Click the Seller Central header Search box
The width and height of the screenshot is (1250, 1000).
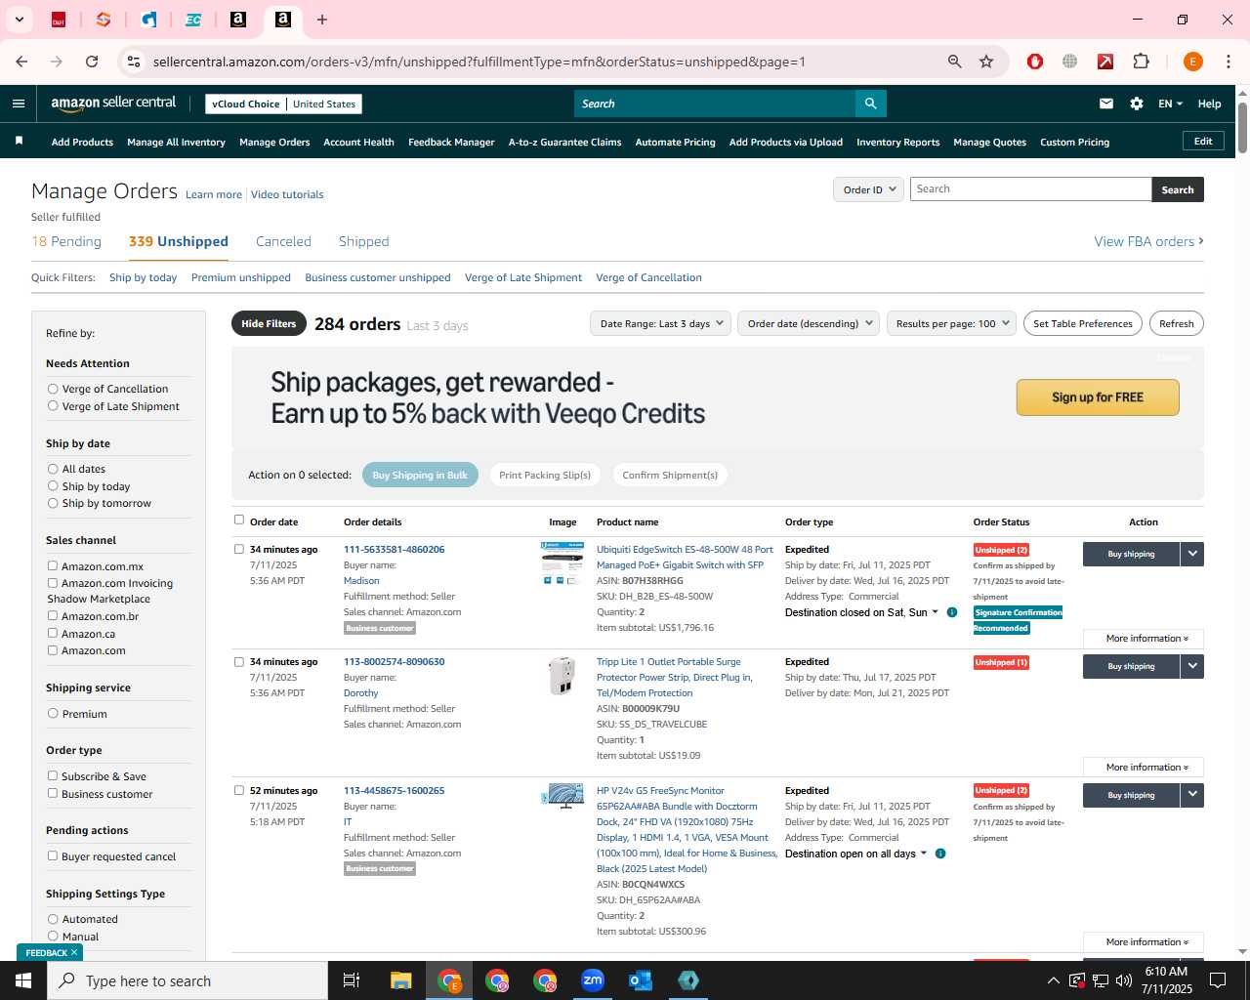click(715, 104)
